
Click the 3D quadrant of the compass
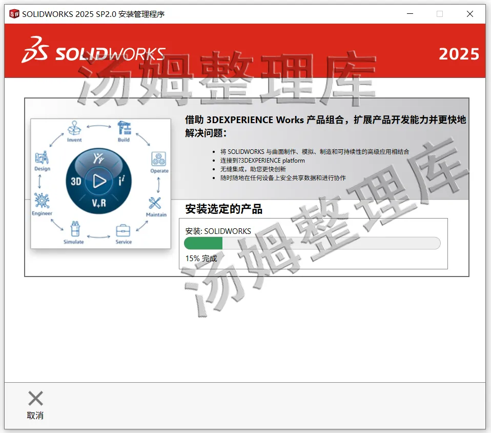76,182
